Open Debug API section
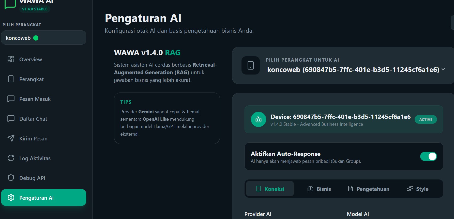This screenshot has height=219, width=454. point(43,178)
